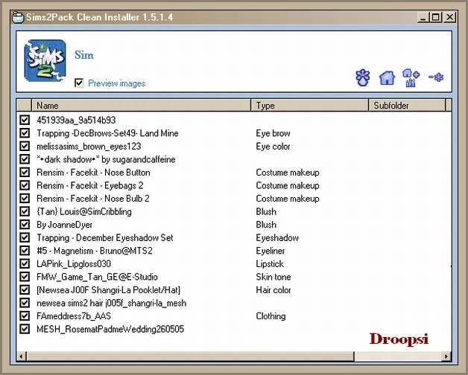The width and height of the screenshot is (468, 375).
Task: Select Rensim - Facekit - Nose Button entry
Action: [x=93, y=173]
